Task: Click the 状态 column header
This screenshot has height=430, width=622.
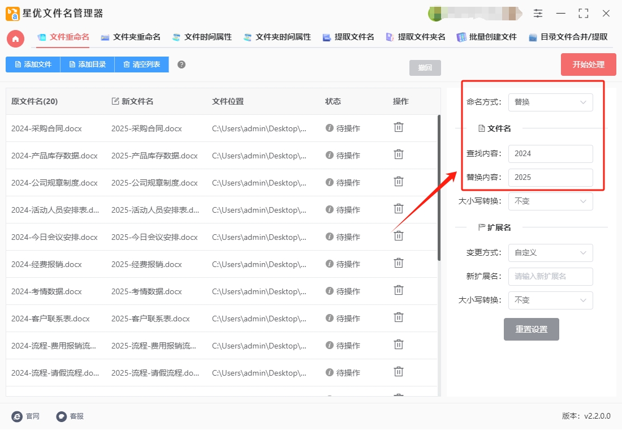Action: (x=333, y=101)
